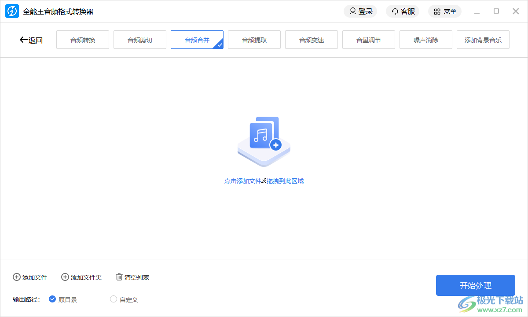The height and width of the screenshot is (317, 528).
Task: Click the 添加文件 plus icon
Action: point(17,277)
